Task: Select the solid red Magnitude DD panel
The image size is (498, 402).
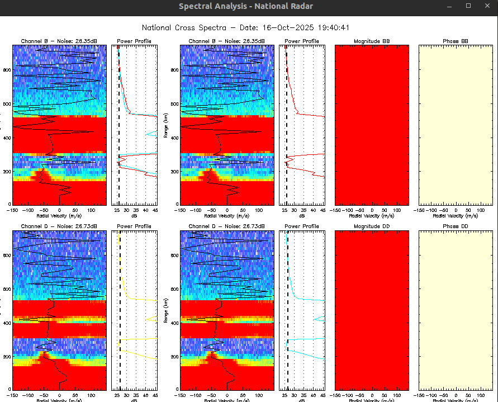Action: click(372, 310)
